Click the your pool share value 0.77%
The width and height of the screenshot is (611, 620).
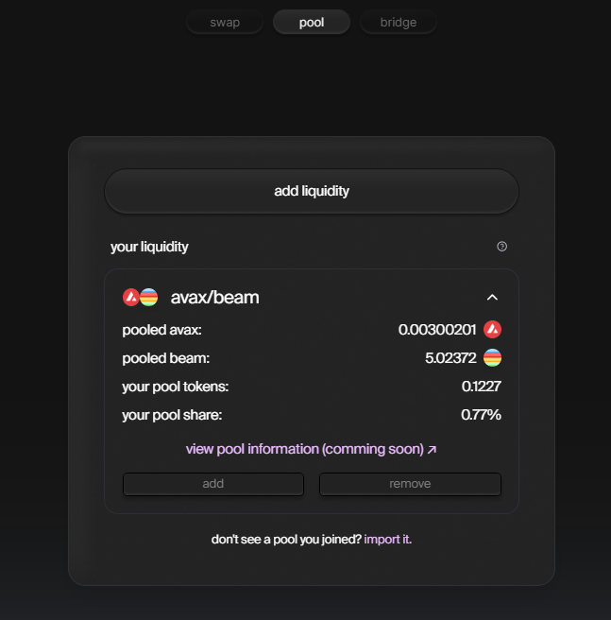[x=481, y=415]
